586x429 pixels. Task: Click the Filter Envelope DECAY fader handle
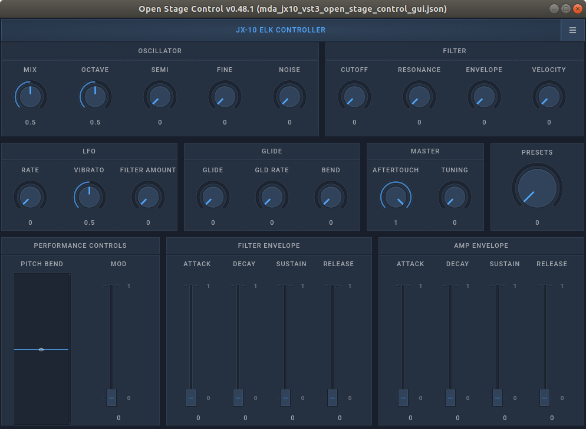238,398
